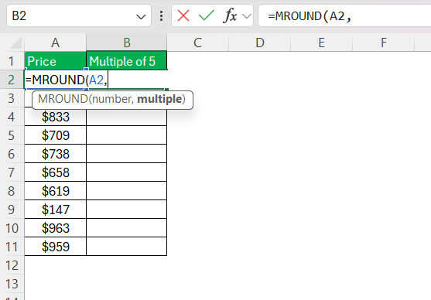Click the multiple argument in the tooltip

(x=159, y=99)
